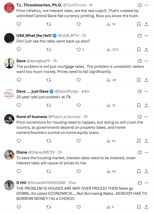Screen dimensions: 154x214
Task: Like the USA_What_the_Hell! tweet with 2 likes
Action: pos(79,49)
